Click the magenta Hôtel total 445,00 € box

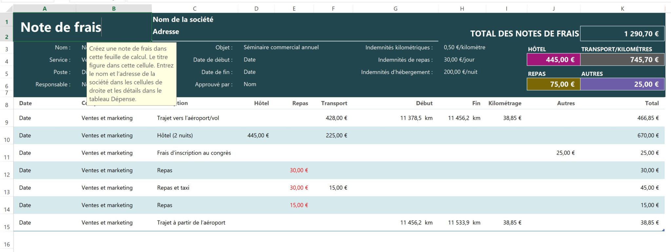[x=553, y=60]
